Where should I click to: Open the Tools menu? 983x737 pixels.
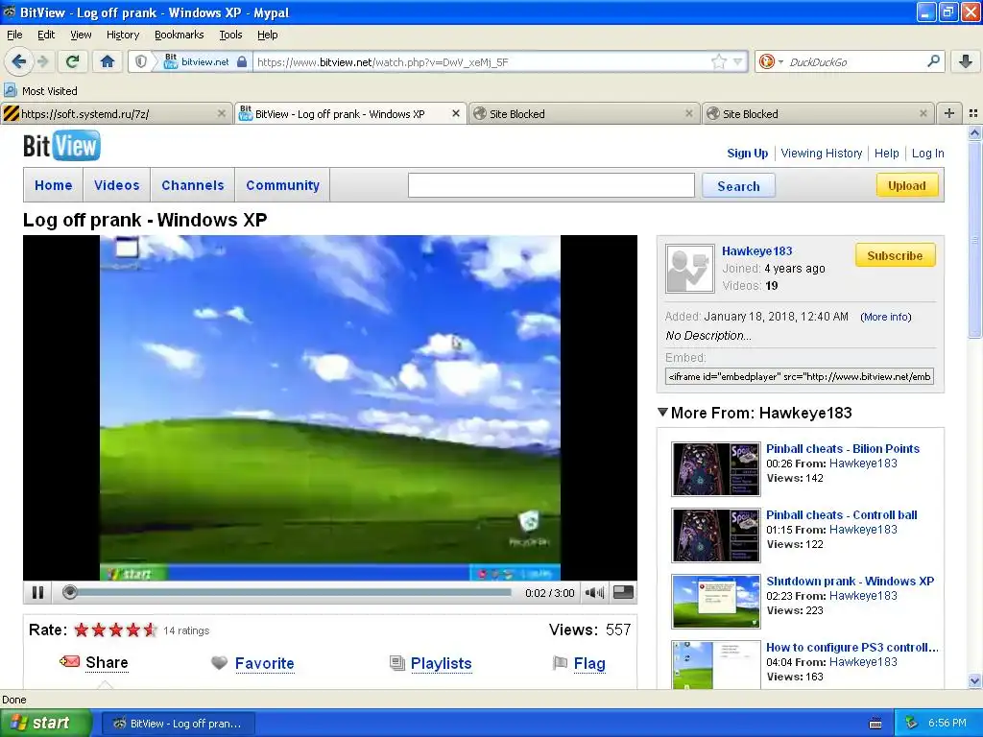[230, 35]
